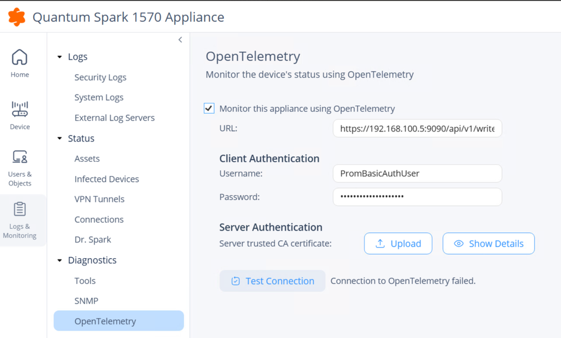Open External Log Servers page
This screenshot has height=338, width=561.
(115, 118)
